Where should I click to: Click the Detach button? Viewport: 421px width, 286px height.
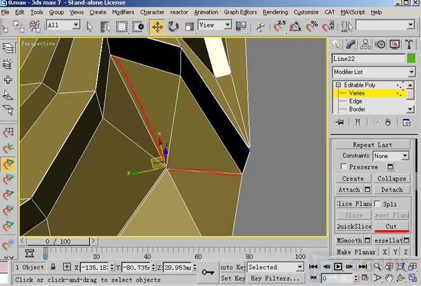(392, 190)
